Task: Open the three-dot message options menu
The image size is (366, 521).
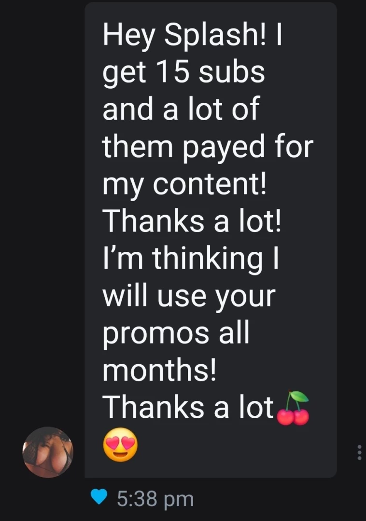Action: point(359,452)
